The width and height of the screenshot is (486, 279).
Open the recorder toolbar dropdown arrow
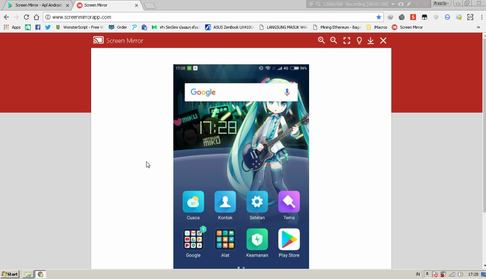[393, 4]
